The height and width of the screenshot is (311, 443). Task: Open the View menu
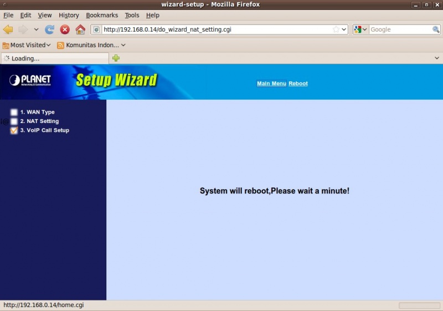45,16
